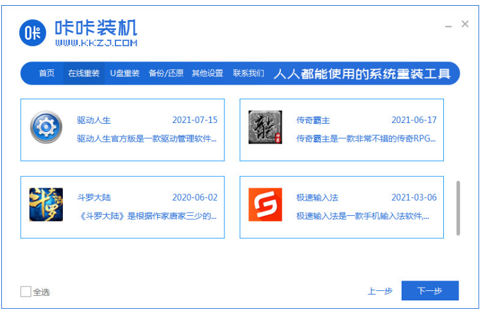The width and height of the screenshot is (483, 312).
Task: Go to the 备份/还原 tab
Action: (166, 73)
